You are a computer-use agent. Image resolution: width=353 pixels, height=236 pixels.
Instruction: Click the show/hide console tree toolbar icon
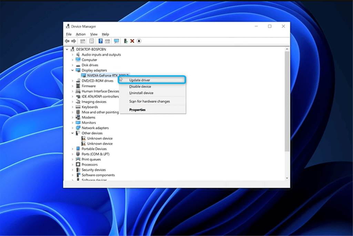[x=83, y=41]
